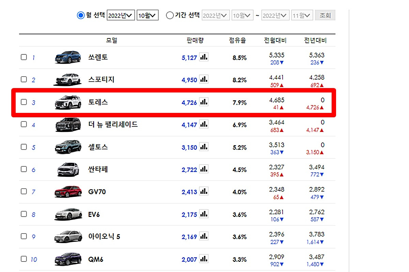Select the 월 선택 radio button
Image resolution: width=409 pixels, height=272 pixels.
[x=80, y=15]
